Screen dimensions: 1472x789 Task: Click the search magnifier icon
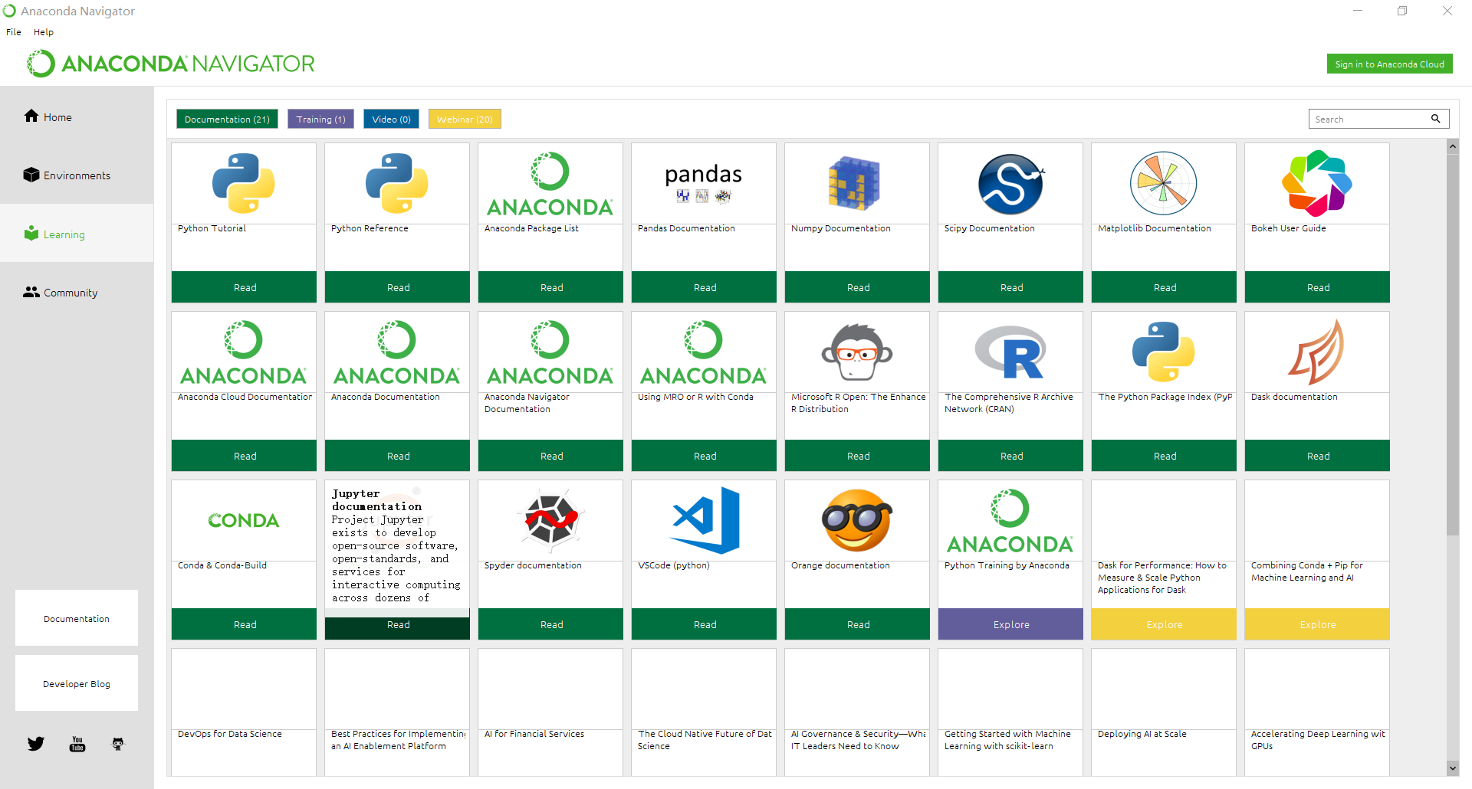click(1435, 119)
